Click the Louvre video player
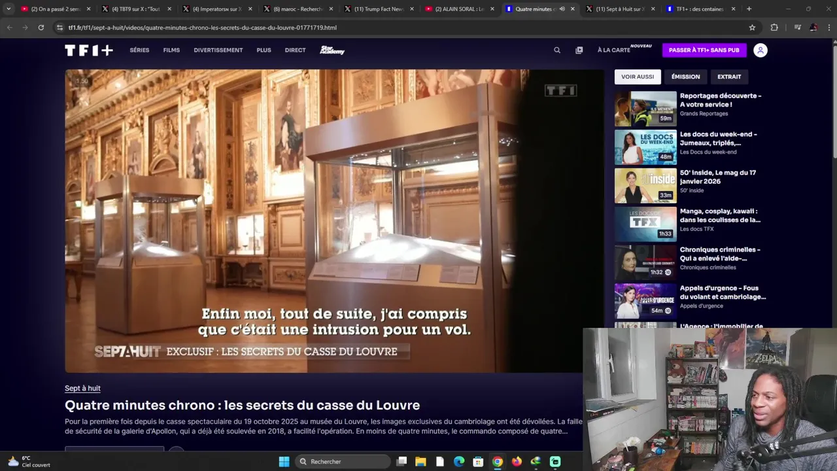The height and width of the screenshot is (471, 837). 334,221
